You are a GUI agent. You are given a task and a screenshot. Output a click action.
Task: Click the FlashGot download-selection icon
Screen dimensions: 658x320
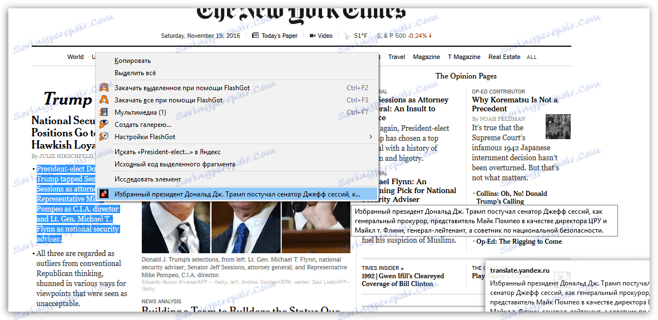tap(103, 88)
